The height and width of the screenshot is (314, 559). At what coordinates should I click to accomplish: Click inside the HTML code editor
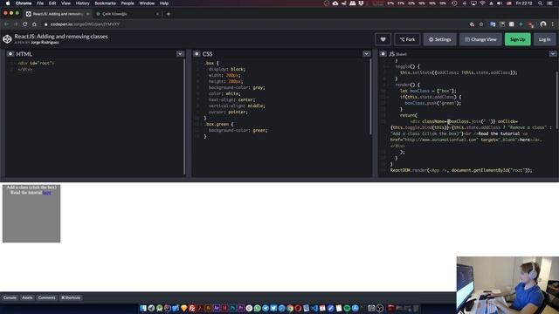click(x=94, y=118)
